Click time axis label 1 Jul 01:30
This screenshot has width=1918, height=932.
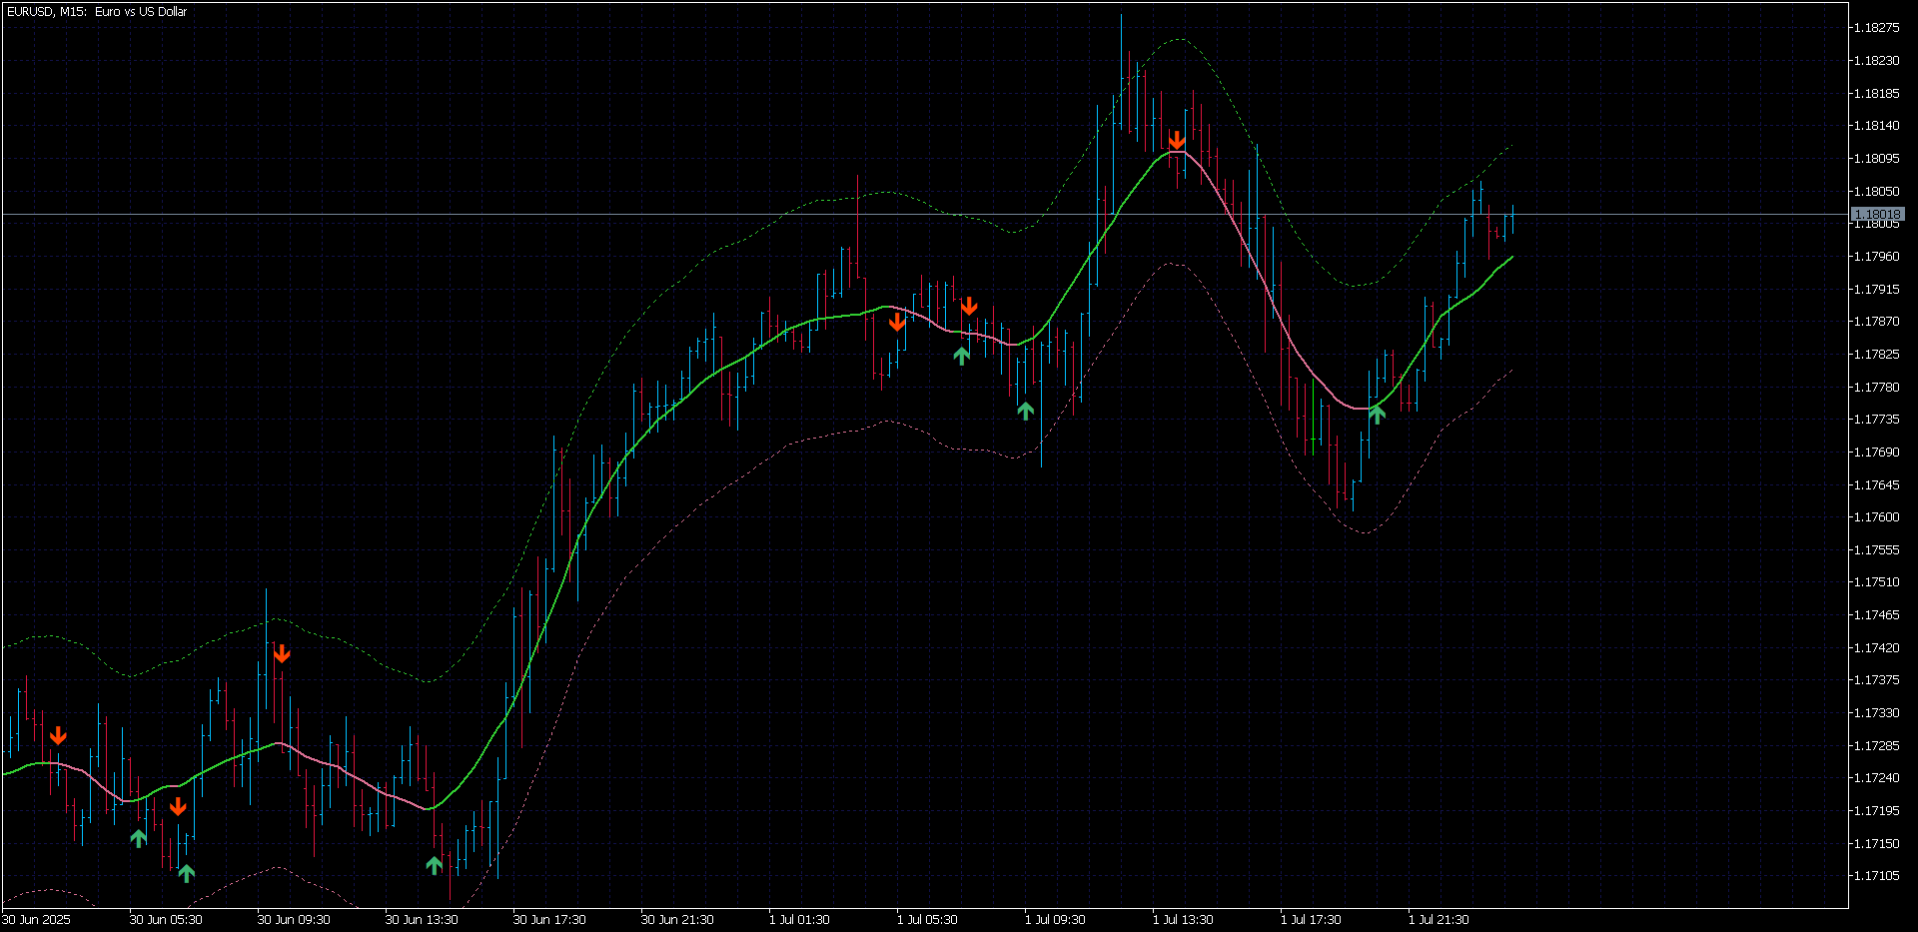(799, 920)
